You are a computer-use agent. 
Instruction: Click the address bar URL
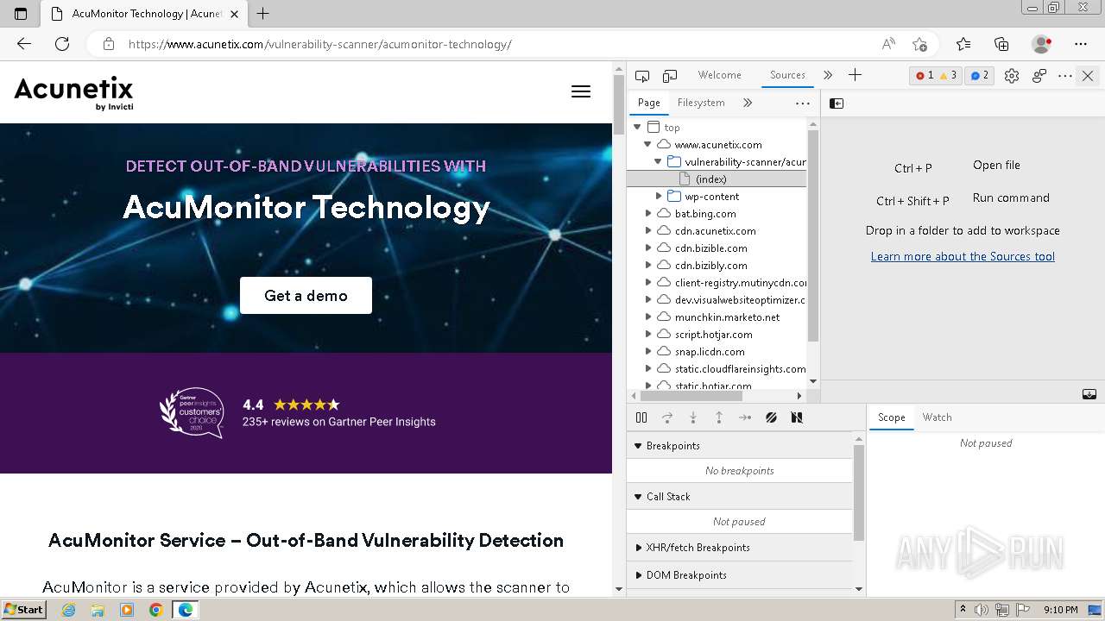coord(319,44)
